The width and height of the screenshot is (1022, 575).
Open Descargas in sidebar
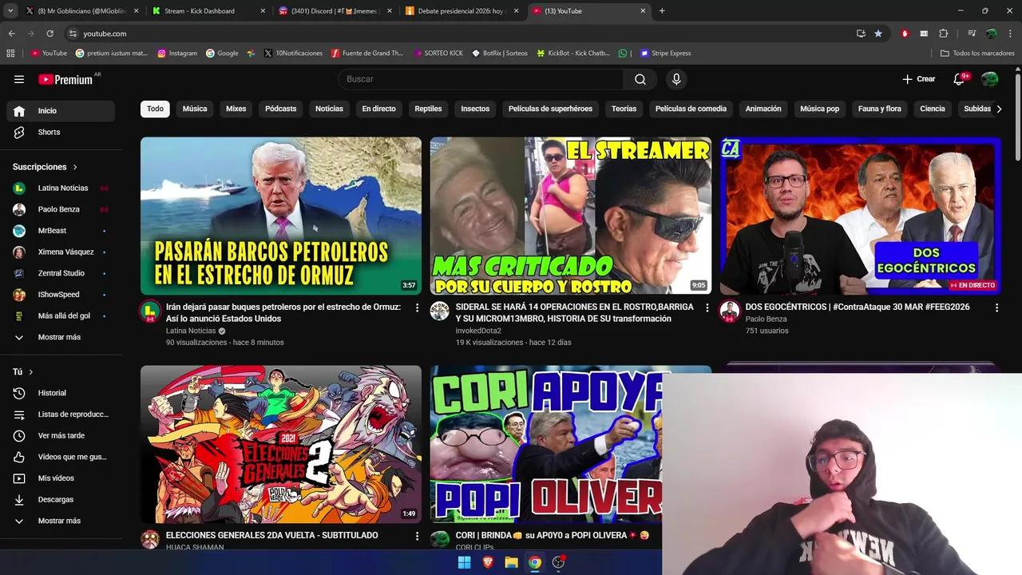(x=61, y=499)
